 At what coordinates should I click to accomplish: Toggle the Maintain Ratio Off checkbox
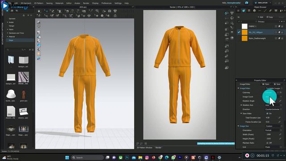(x=267, y=143)
